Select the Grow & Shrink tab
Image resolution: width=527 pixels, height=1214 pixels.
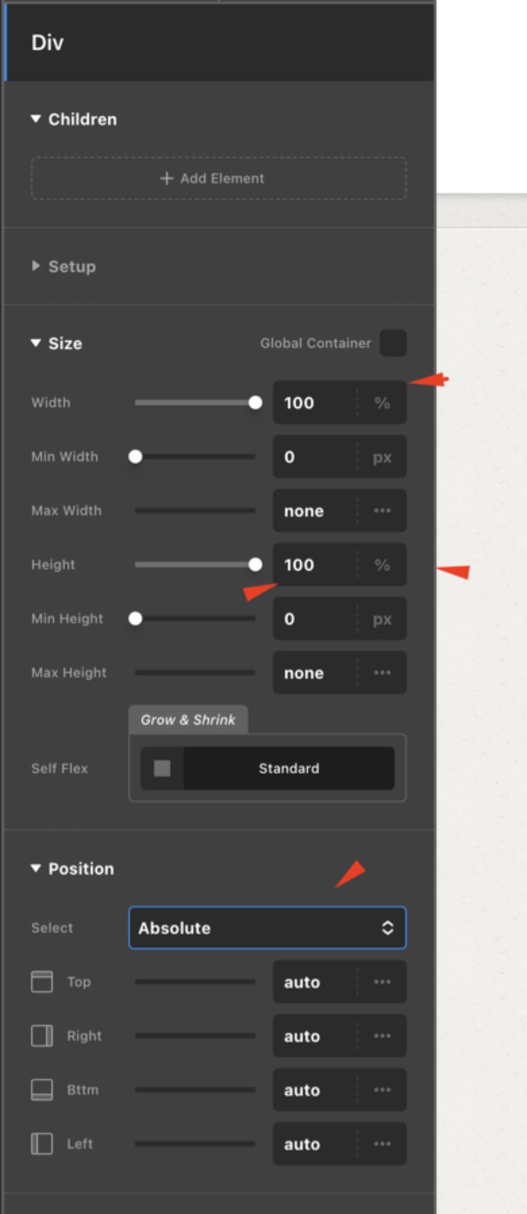point(188,720)
